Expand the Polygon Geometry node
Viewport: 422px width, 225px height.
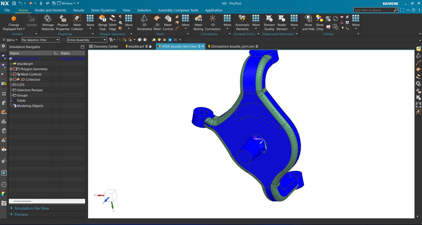coord(11,69)
